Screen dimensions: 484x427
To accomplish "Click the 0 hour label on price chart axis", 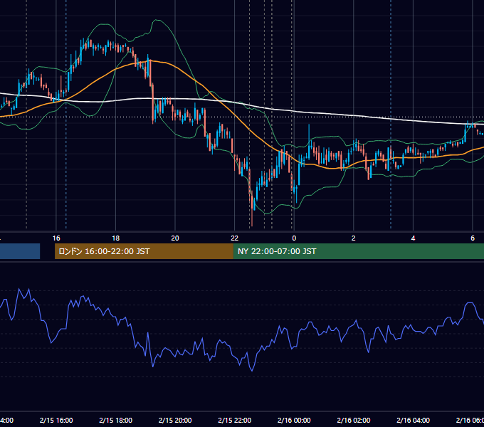I will tap(294, 238).
